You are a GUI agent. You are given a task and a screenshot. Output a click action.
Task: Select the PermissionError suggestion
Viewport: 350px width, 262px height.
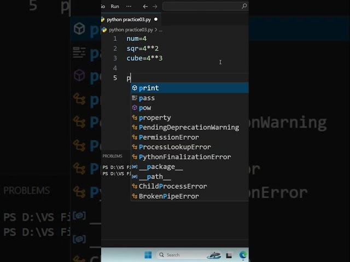click(x=190, y=137)
